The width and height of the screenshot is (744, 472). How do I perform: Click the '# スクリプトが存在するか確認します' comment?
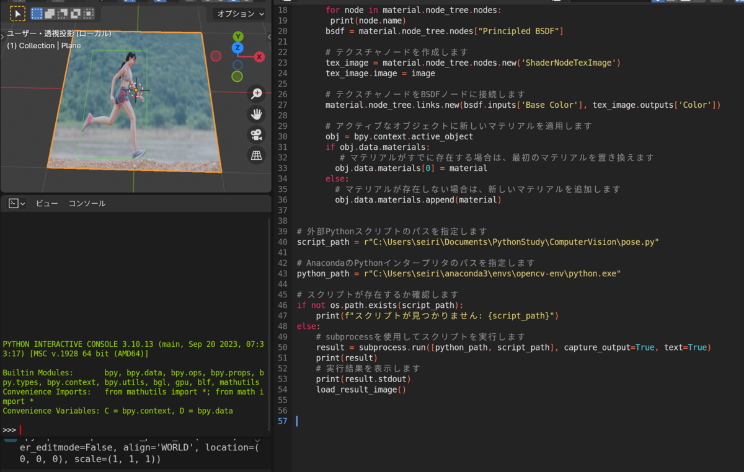(x=378, y=294)
